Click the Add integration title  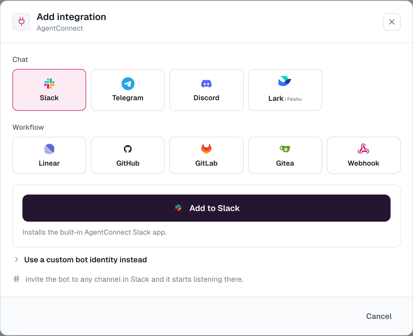click(71, 17)
